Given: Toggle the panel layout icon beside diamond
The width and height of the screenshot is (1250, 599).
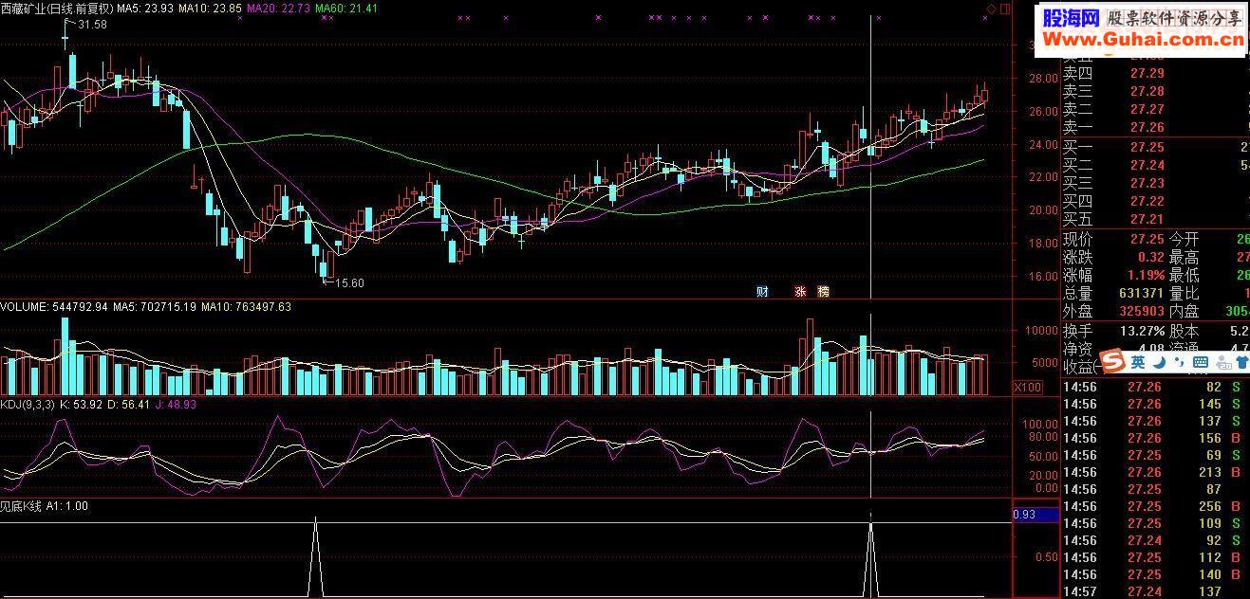Looking at the screenshot, I should pyautogui.click(x=1004, y=8).
